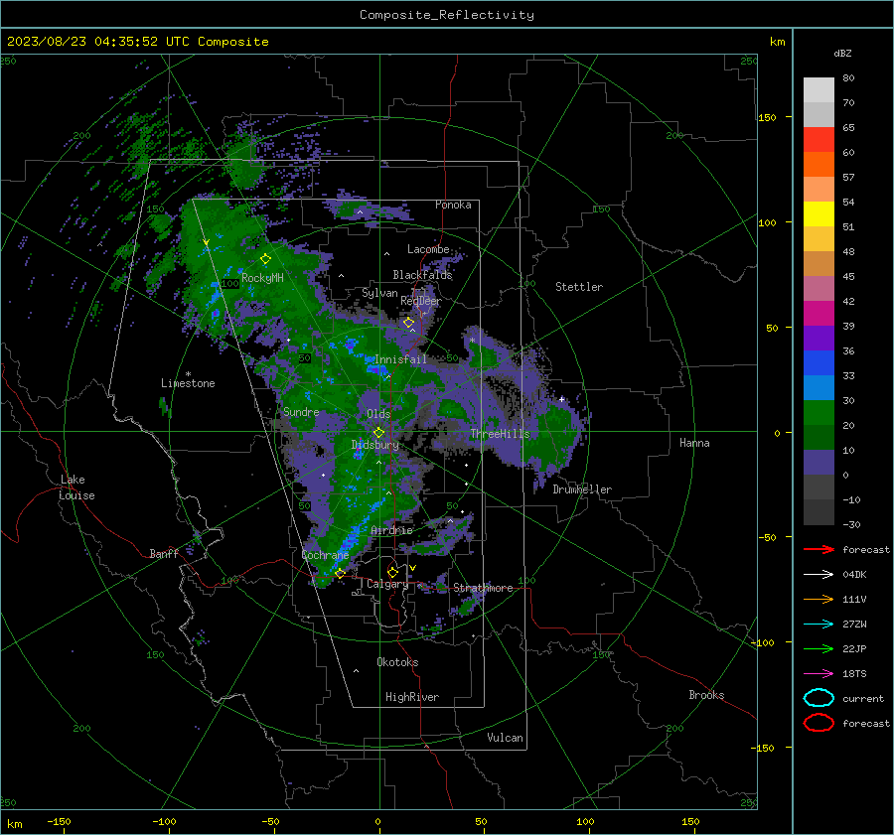Click the Airdrie label on map
Viewport: 894px width, 835px height.
(391, 530)
